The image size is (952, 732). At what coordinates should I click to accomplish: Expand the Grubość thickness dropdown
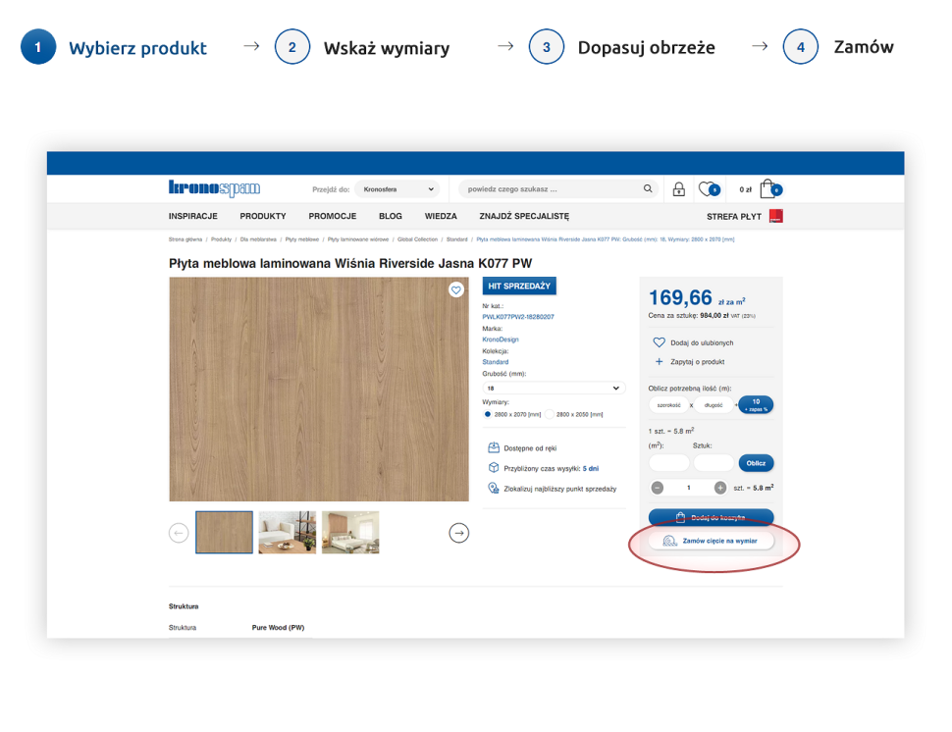[x=555, y=389]
